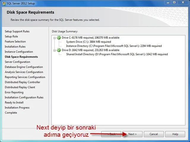Click the Disk Usage Summary label
This screenshot has height=142, width=190.
pos(65,31)
